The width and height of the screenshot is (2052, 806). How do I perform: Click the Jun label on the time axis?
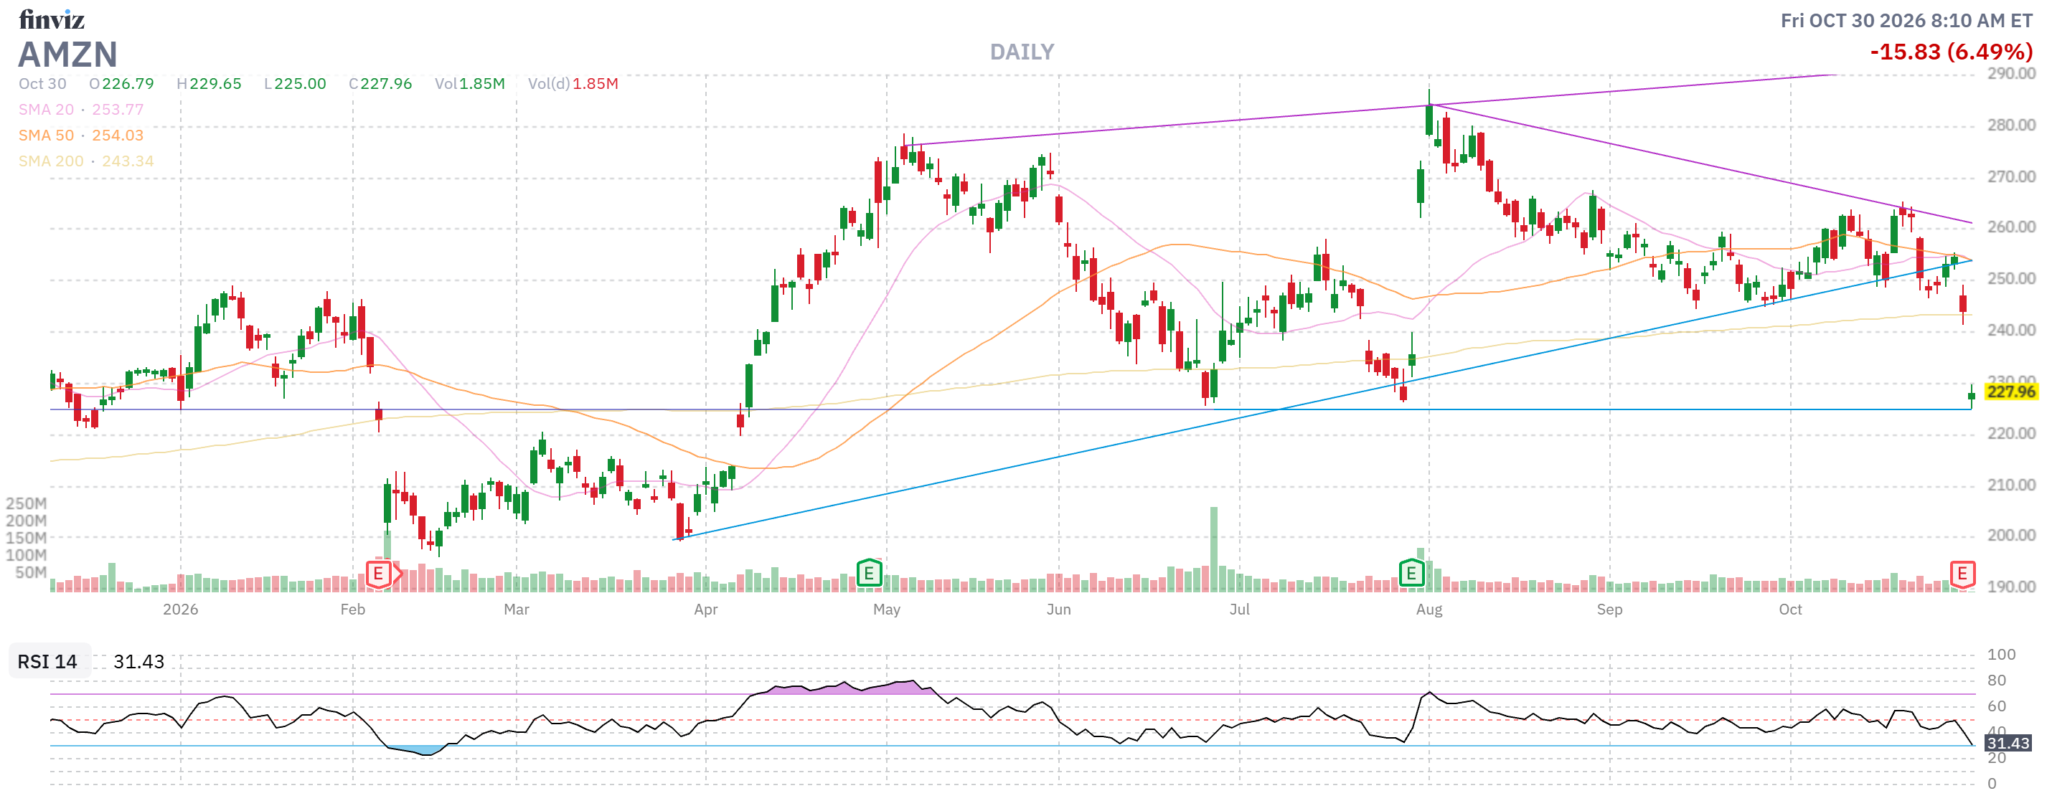coord(1059,610)
